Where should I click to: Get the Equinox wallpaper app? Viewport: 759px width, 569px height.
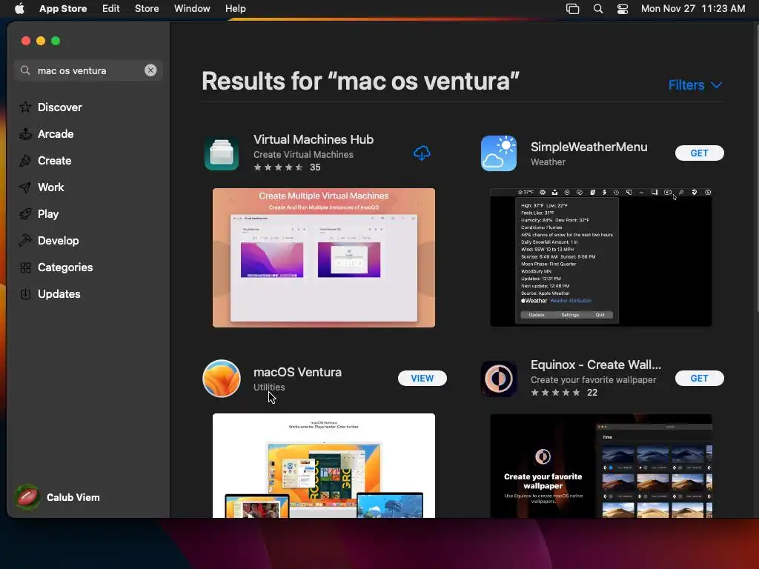pyautogui.click(x=700, y=379)
